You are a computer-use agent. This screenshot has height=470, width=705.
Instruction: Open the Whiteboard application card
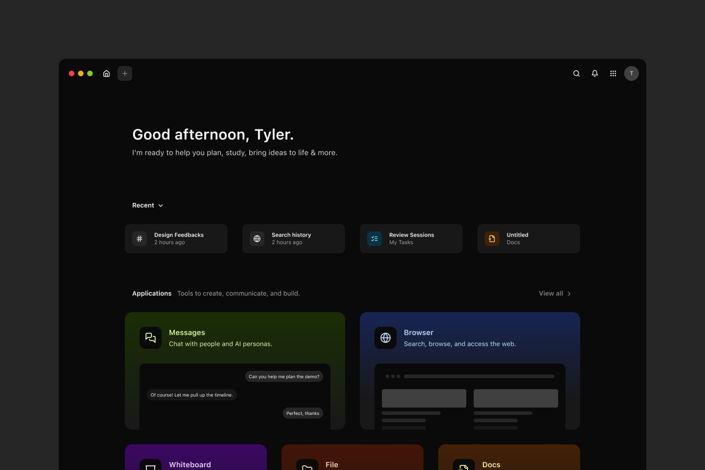[196, 459]
